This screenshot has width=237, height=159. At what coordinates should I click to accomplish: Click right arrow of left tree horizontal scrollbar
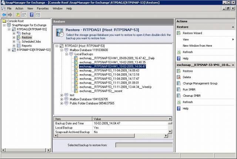pos(49,150)
